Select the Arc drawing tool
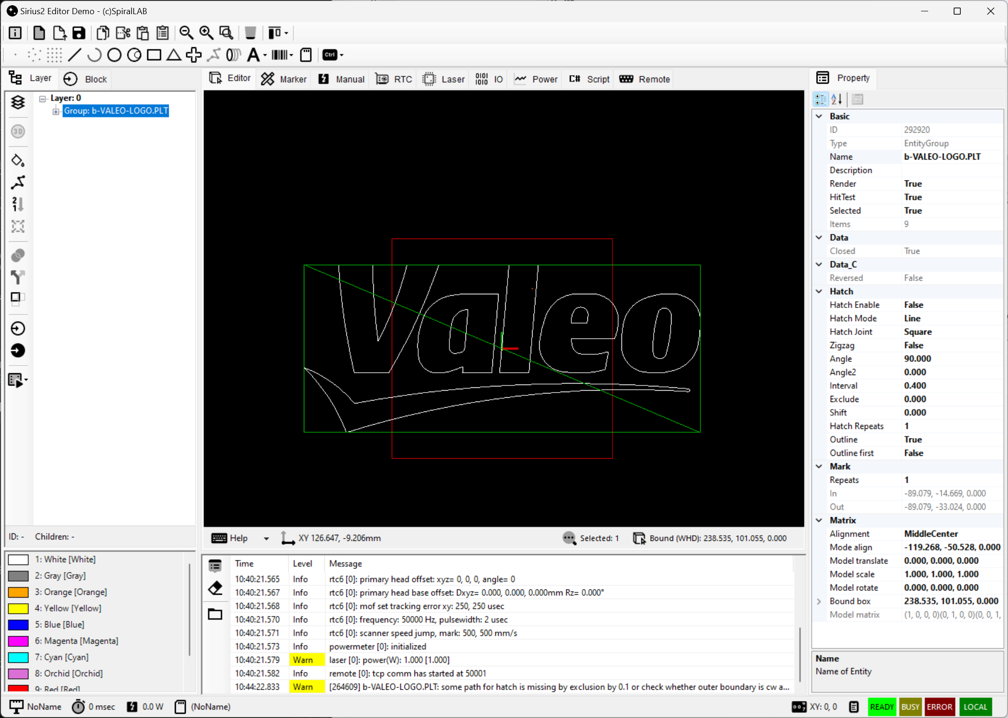The width and height of the screenshot is (1008, 718). pyautogui.click(x=94, y=55)
